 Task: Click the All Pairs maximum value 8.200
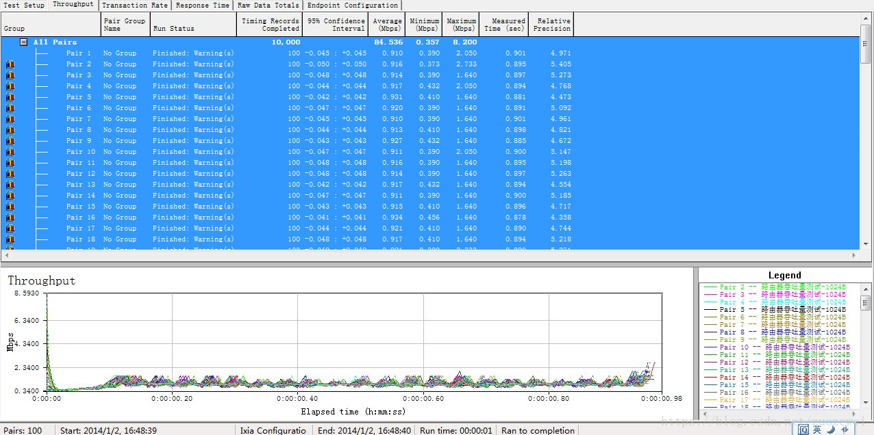point(466,42)
